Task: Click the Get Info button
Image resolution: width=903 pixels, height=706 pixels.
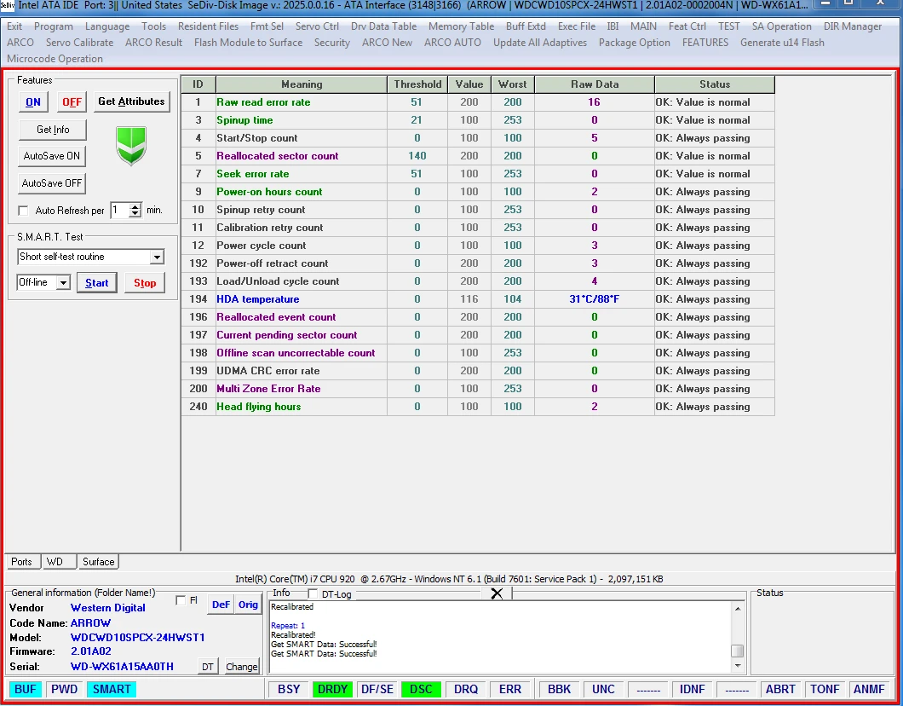Action: (x=53, y=130)
